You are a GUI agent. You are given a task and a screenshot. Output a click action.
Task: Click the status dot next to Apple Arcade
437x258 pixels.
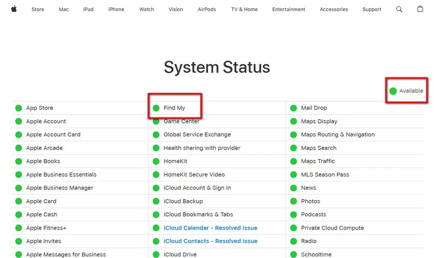point(19,148)
